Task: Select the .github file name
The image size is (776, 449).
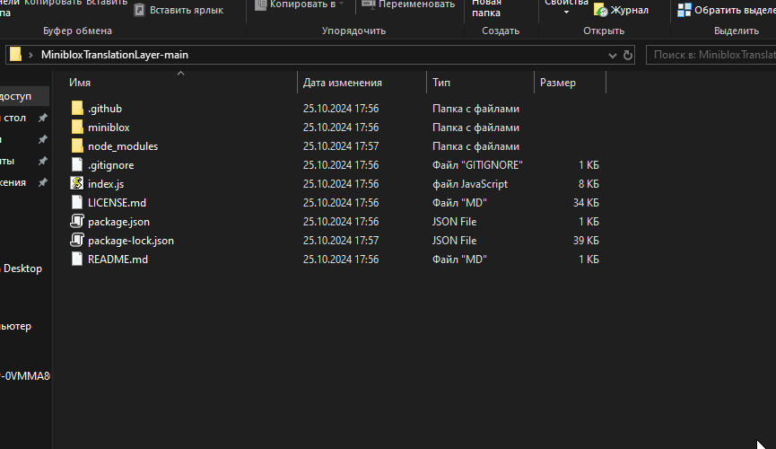Action: tap(104, 109)
